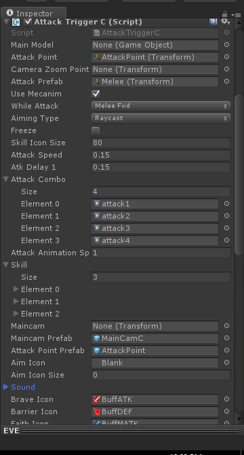Image resolution: width=244 pixels, height=455 pixels.
Task: Open the component help book icon
Action: (x=213, y=22)
